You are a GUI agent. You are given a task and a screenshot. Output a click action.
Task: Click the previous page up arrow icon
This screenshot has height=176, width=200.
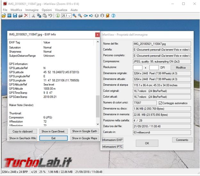point(97,16)
